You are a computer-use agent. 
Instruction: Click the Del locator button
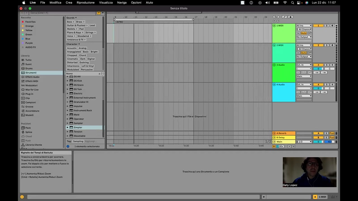tap(276, 17)
